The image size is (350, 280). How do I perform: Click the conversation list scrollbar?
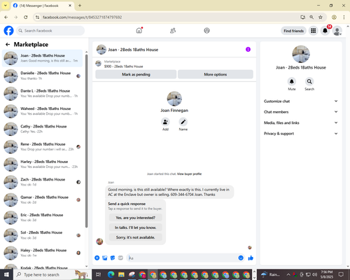[x=87, y=141]
